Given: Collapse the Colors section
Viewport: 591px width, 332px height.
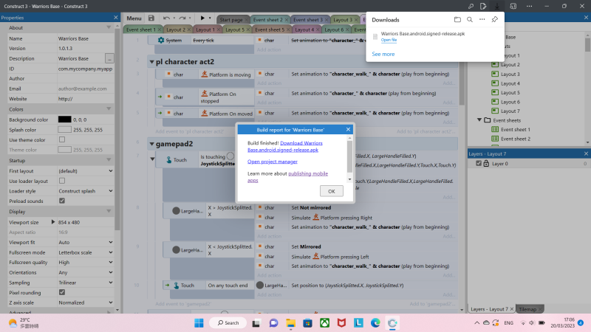Looking at the screenshot, I should tap(109, 109).
